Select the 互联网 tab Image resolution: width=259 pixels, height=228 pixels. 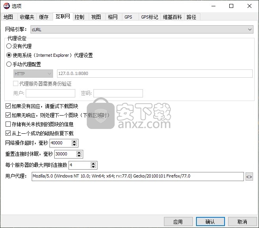point(63,16)
